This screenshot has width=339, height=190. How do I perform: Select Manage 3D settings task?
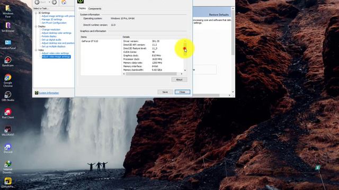click(x=52, y=20)
